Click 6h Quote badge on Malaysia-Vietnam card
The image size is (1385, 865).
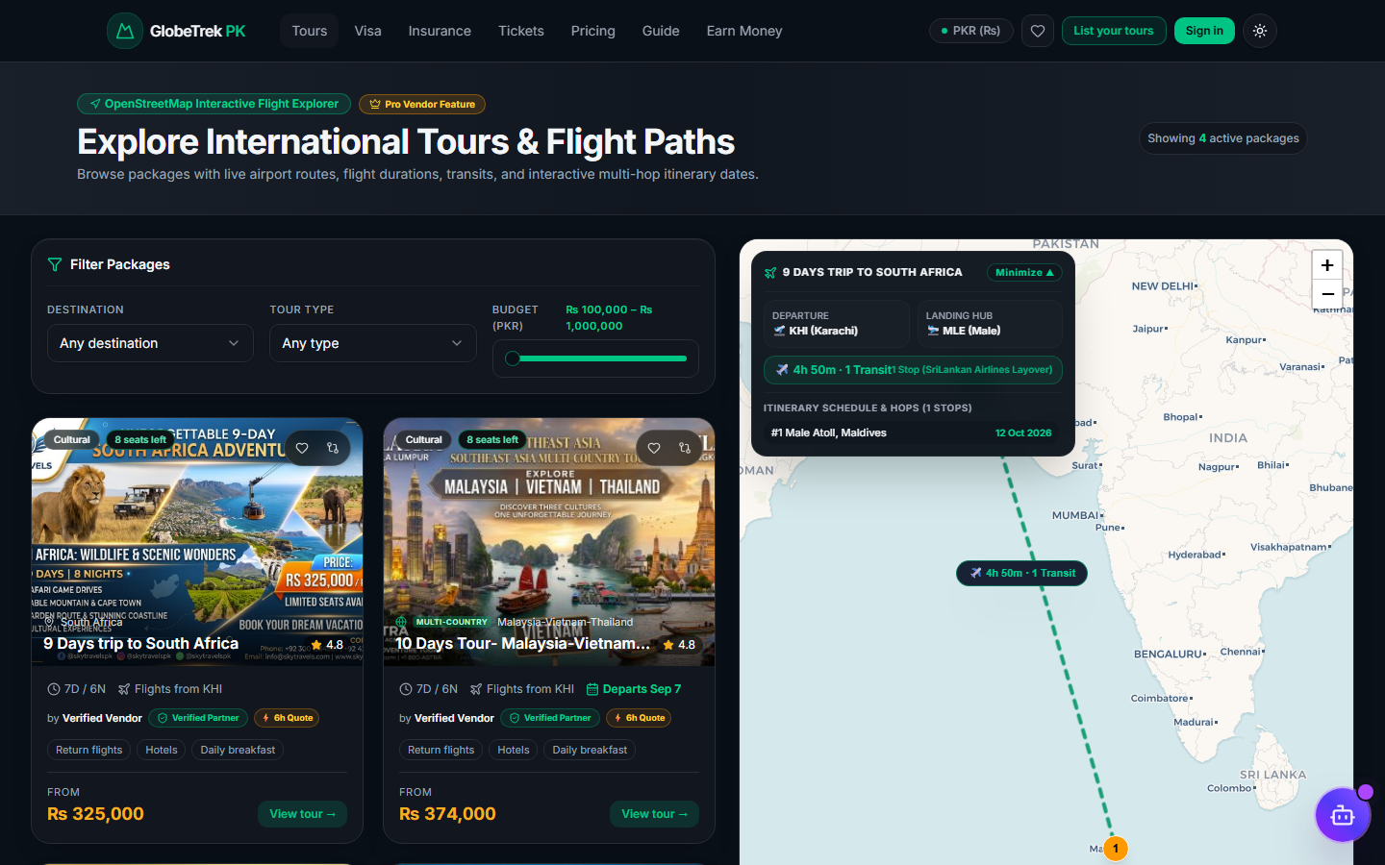point(640,718)
